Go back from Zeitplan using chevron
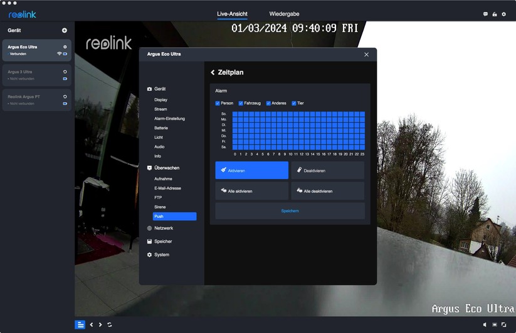Image resolution: width=516 pixels, height=333 pixels. coord(213,72)
